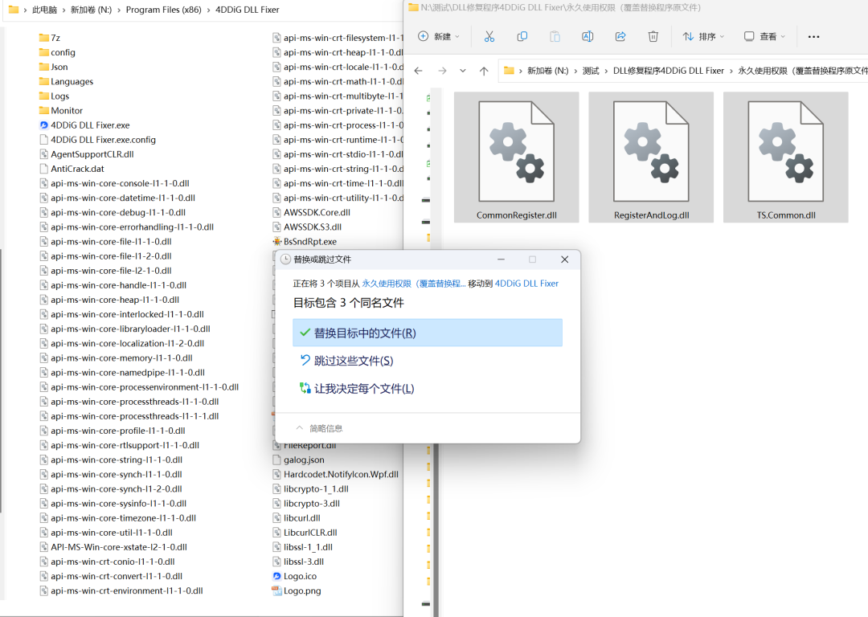
Task: Collapse details via 简略信息 expander
Action: pos(319,428)
